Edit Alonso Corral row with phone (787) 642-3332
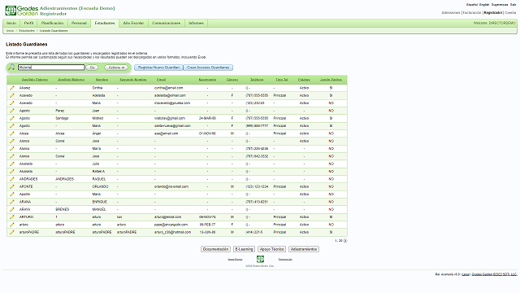520x293 pixels. pos(12,156)
